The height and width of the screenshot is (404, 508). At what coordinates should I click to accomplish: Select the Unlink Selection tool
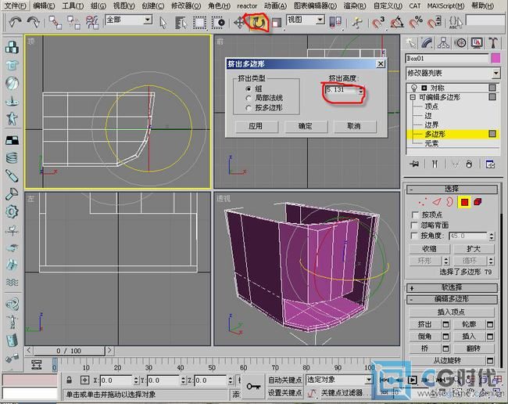[x=73, y=23]
